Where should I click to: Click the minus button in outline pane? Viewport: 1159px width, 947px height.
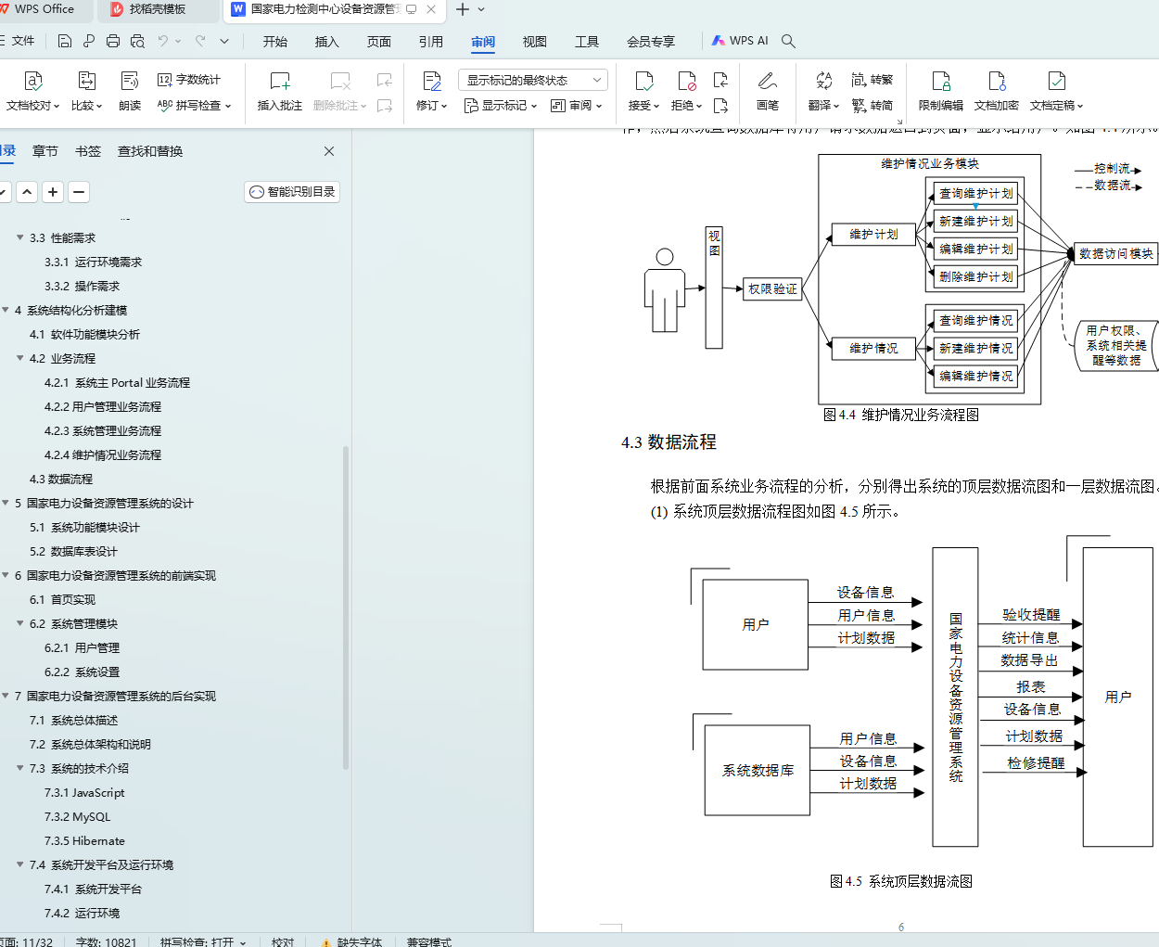click(x=80, y=192)
